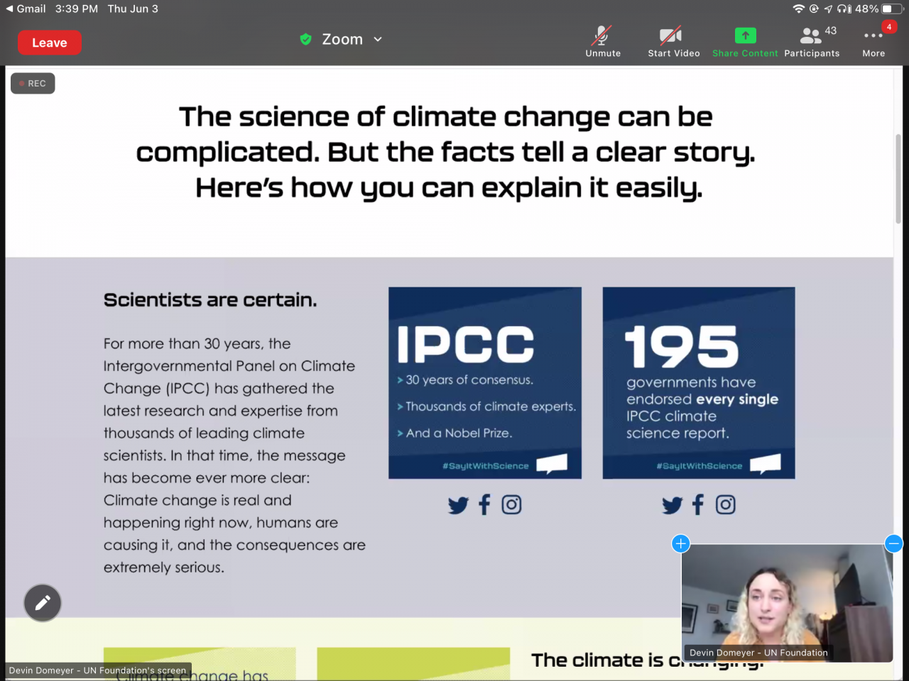909x681 pixels.
Task: Tap the clock showing 3:39 PM
Action: click(77, 9)
